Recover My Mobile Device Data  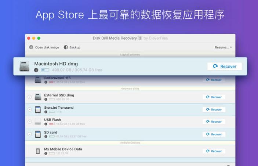click(214, 151)
